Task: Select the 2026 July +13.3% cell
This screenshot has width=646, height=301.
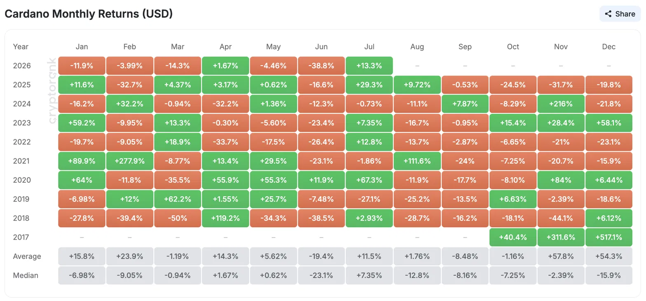Action: [370, 66]
